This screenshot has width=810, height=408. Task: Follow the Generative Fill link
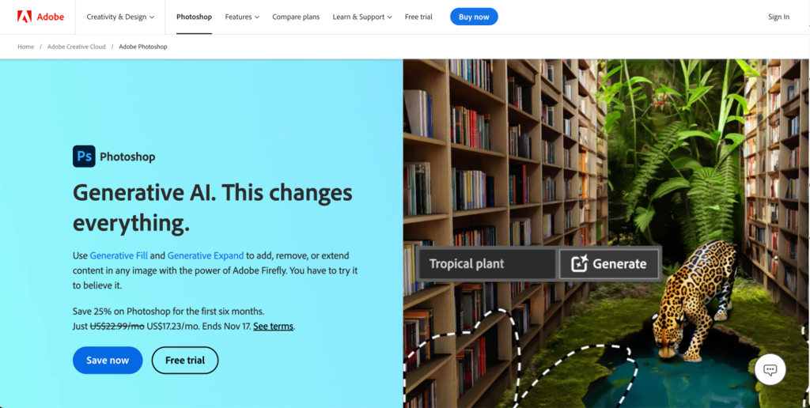pyautogui.click(x=119, y=255)
